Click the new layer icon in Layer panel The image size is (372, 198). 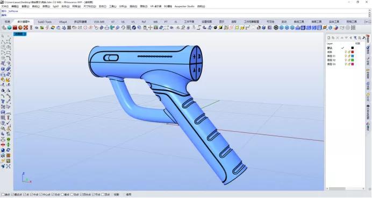point(329,38)
